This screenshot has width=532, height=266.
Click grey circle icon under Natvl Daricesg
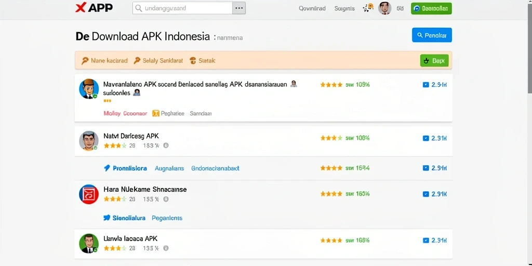(x=166, y=145)
